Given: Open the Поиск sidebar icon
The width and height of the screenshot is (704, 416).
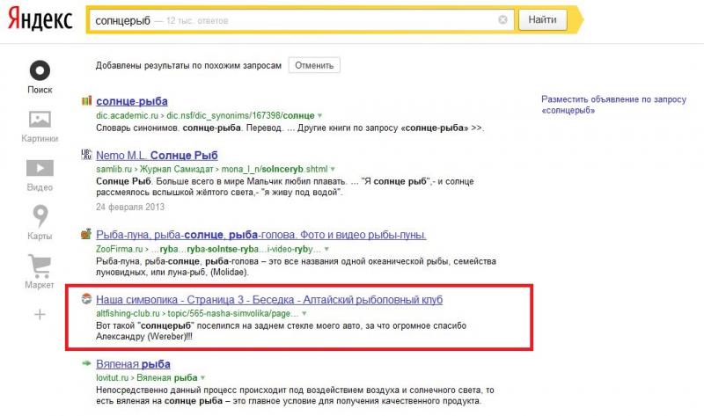Looking at the screenshot, I should (x=40, y=70).
